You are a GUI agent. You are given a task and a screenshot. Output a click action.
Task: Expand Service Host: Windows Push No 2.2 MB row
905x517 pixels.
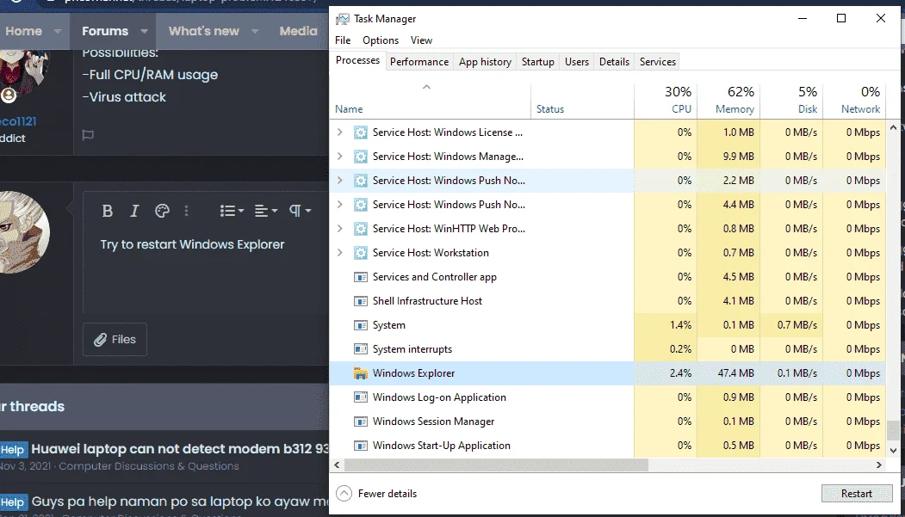[x=340, y=181]
